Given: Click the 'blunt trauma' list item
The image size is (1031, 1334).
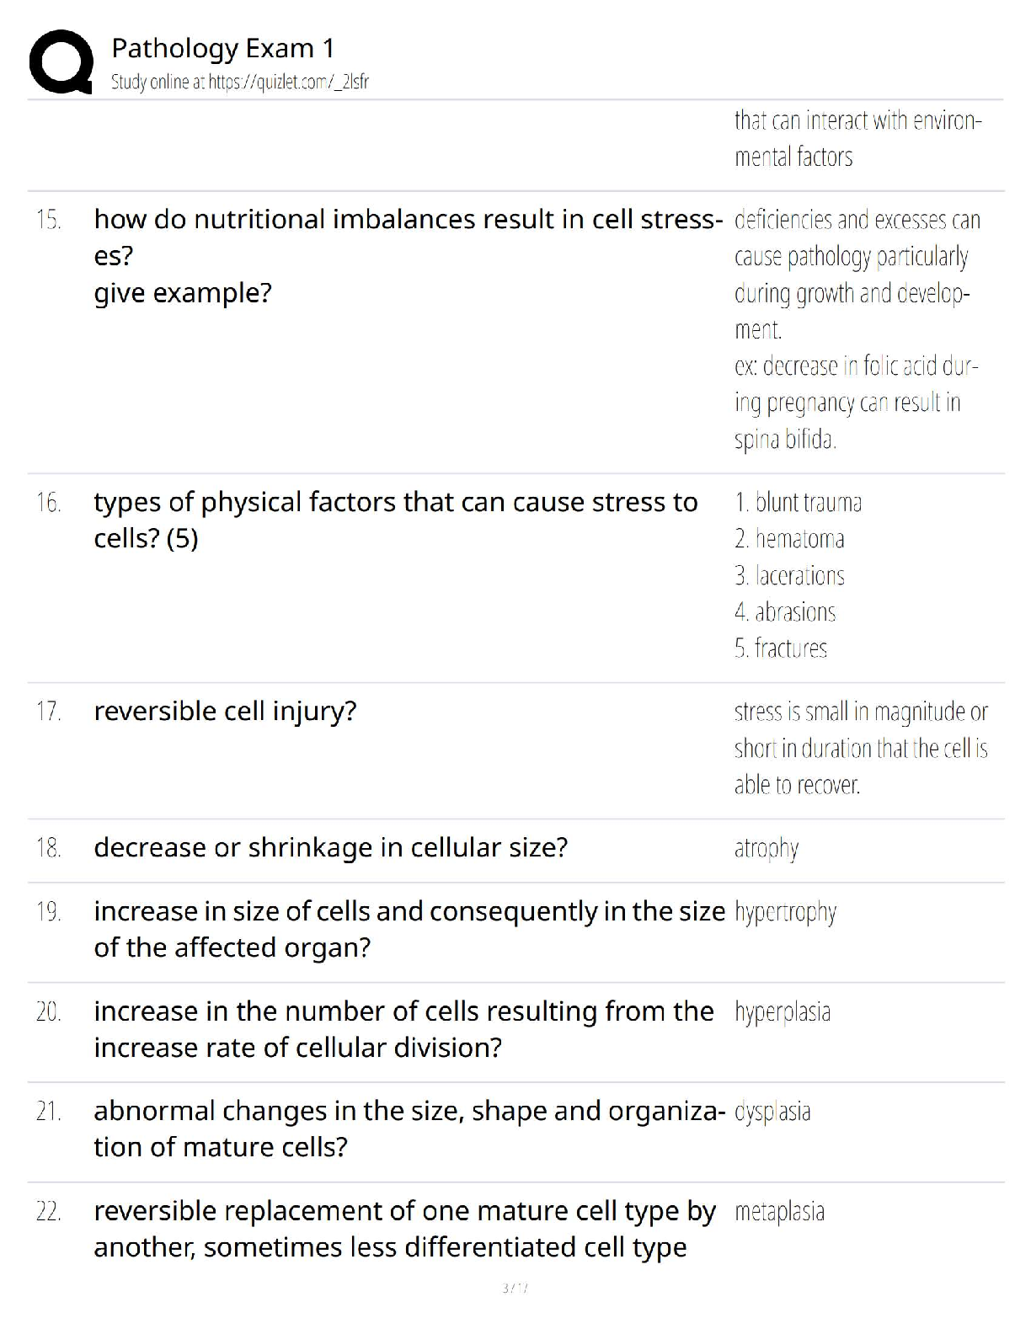Looking at the screenshot, I should pyautogui.click(x=798, y=503).
